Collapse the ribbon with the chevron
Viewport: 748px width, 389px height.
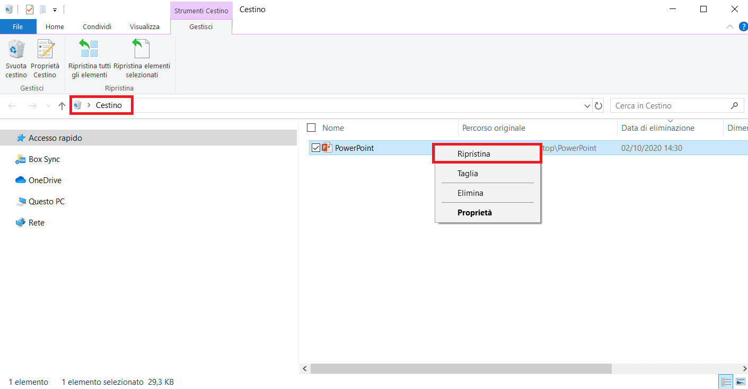(x=730, y=26)
